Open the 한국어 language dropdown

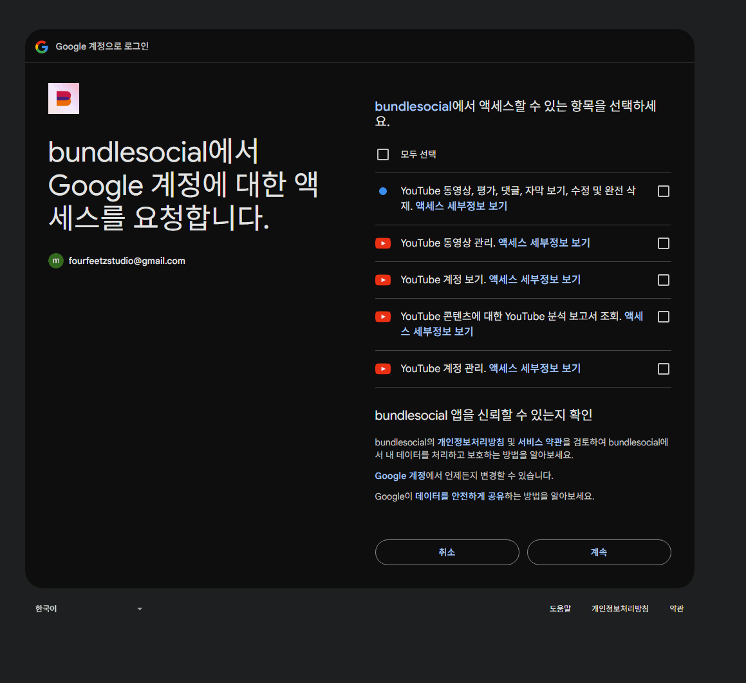pos(89,609)
